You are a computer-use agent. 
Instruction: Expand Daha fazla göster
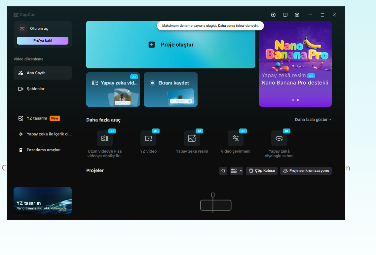pos(313,119)
